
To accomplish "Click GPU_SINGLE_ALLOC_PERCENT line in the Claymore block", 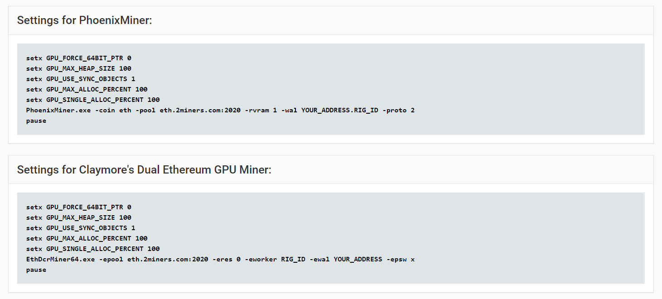I will [x=93, y=249].
